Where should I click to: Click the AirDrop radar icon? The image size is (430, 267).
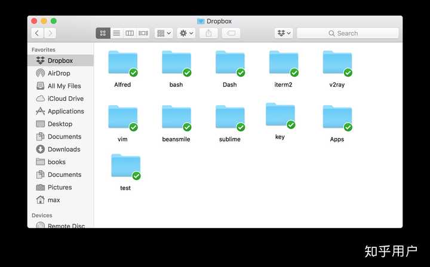coord(41,73)
